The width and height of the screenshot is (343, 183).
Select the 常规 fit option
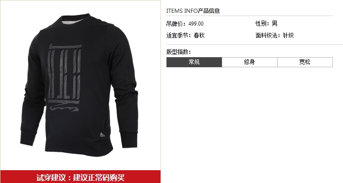(194, 62)
